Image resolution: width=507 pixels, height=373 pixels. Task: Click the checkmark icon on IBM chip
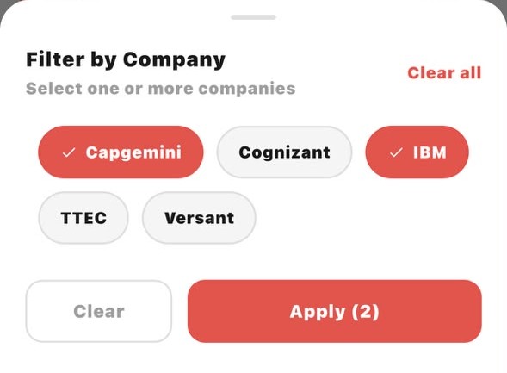(x=396, y=152)
